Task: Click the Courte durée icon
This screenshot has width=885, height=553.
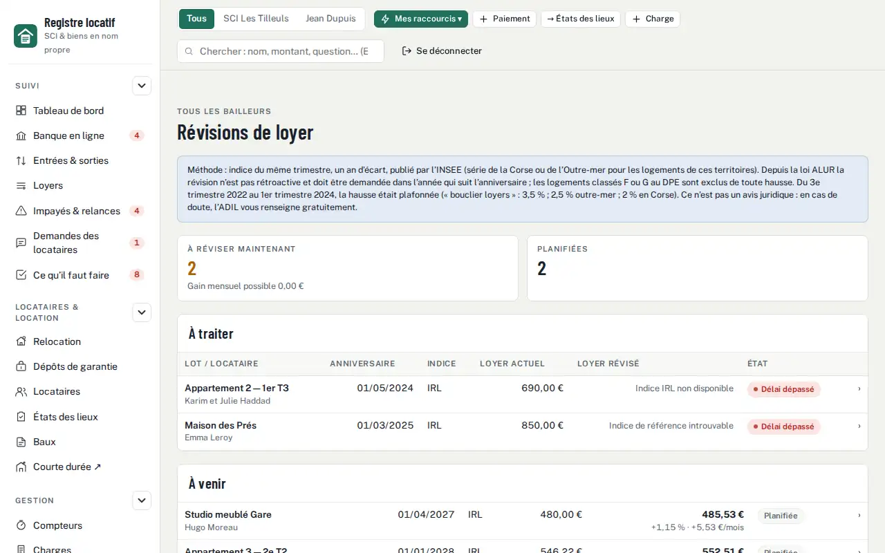Action: tap(21, 467)
